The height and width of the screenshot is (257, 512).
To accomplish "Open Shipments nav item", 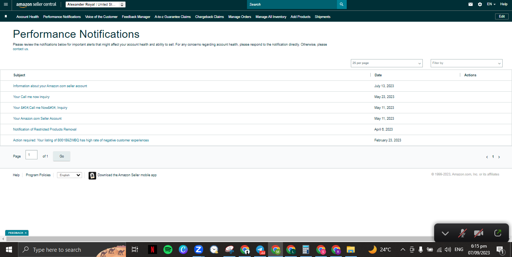I will [x=323, y=17].
